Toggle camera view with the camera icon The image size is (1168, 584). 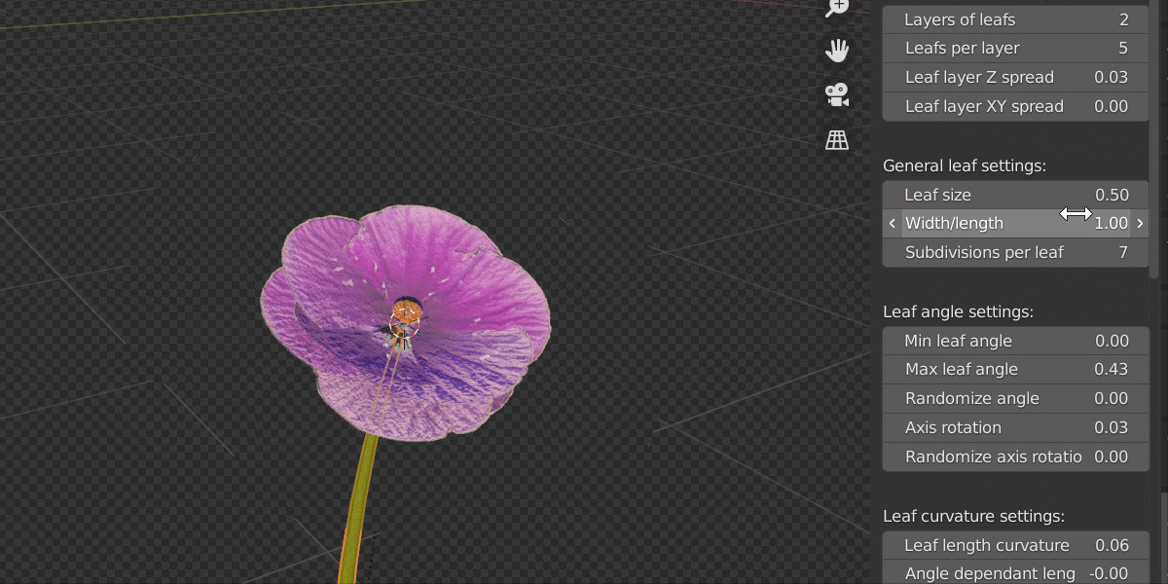pos(835,94)
